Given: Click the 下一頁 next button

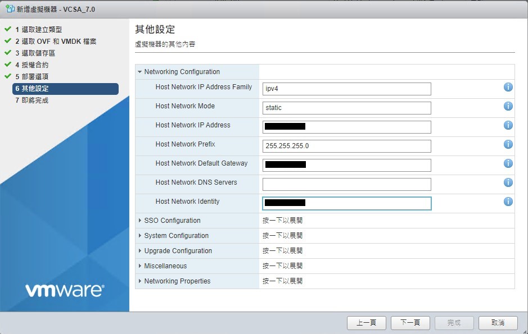Looking at the screenshot, I should coord(410,323).
